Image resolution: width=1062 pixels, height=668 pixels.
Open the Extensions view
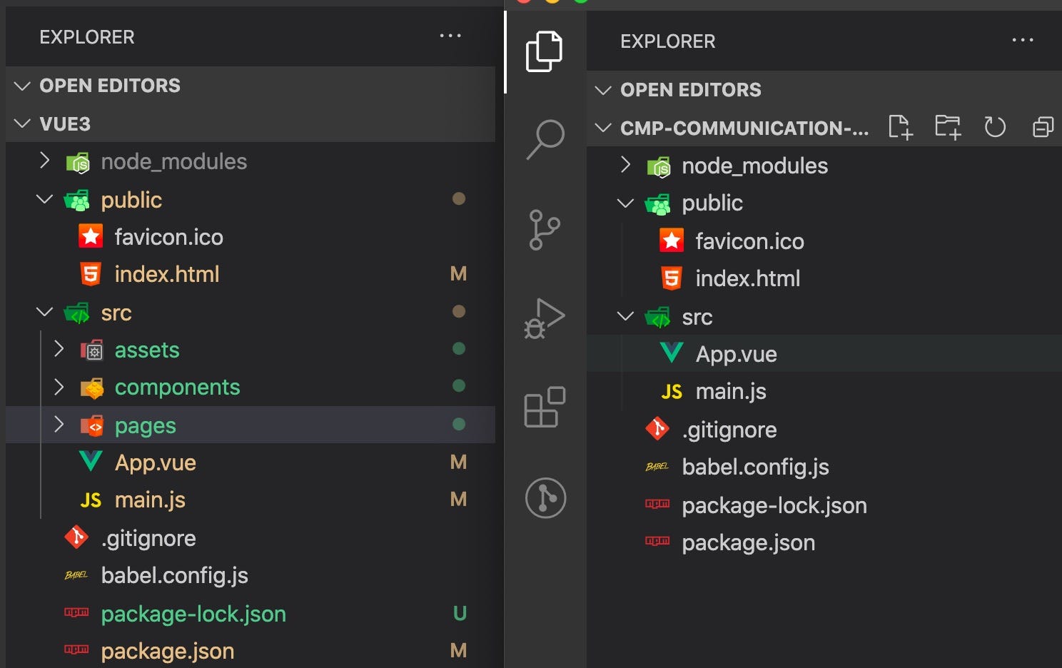545,407
